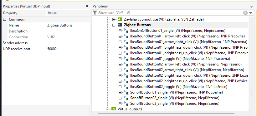Click the horizontal scrollbar in Periphery tree
Screen dimensions: 257x116
166,113
